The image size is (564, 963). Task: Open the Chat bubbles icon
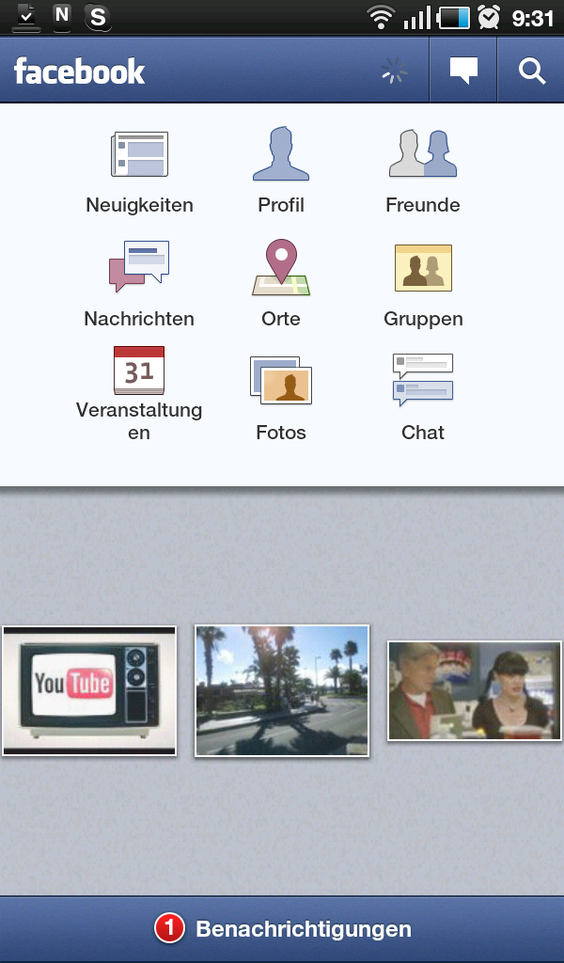click(423, 380)
